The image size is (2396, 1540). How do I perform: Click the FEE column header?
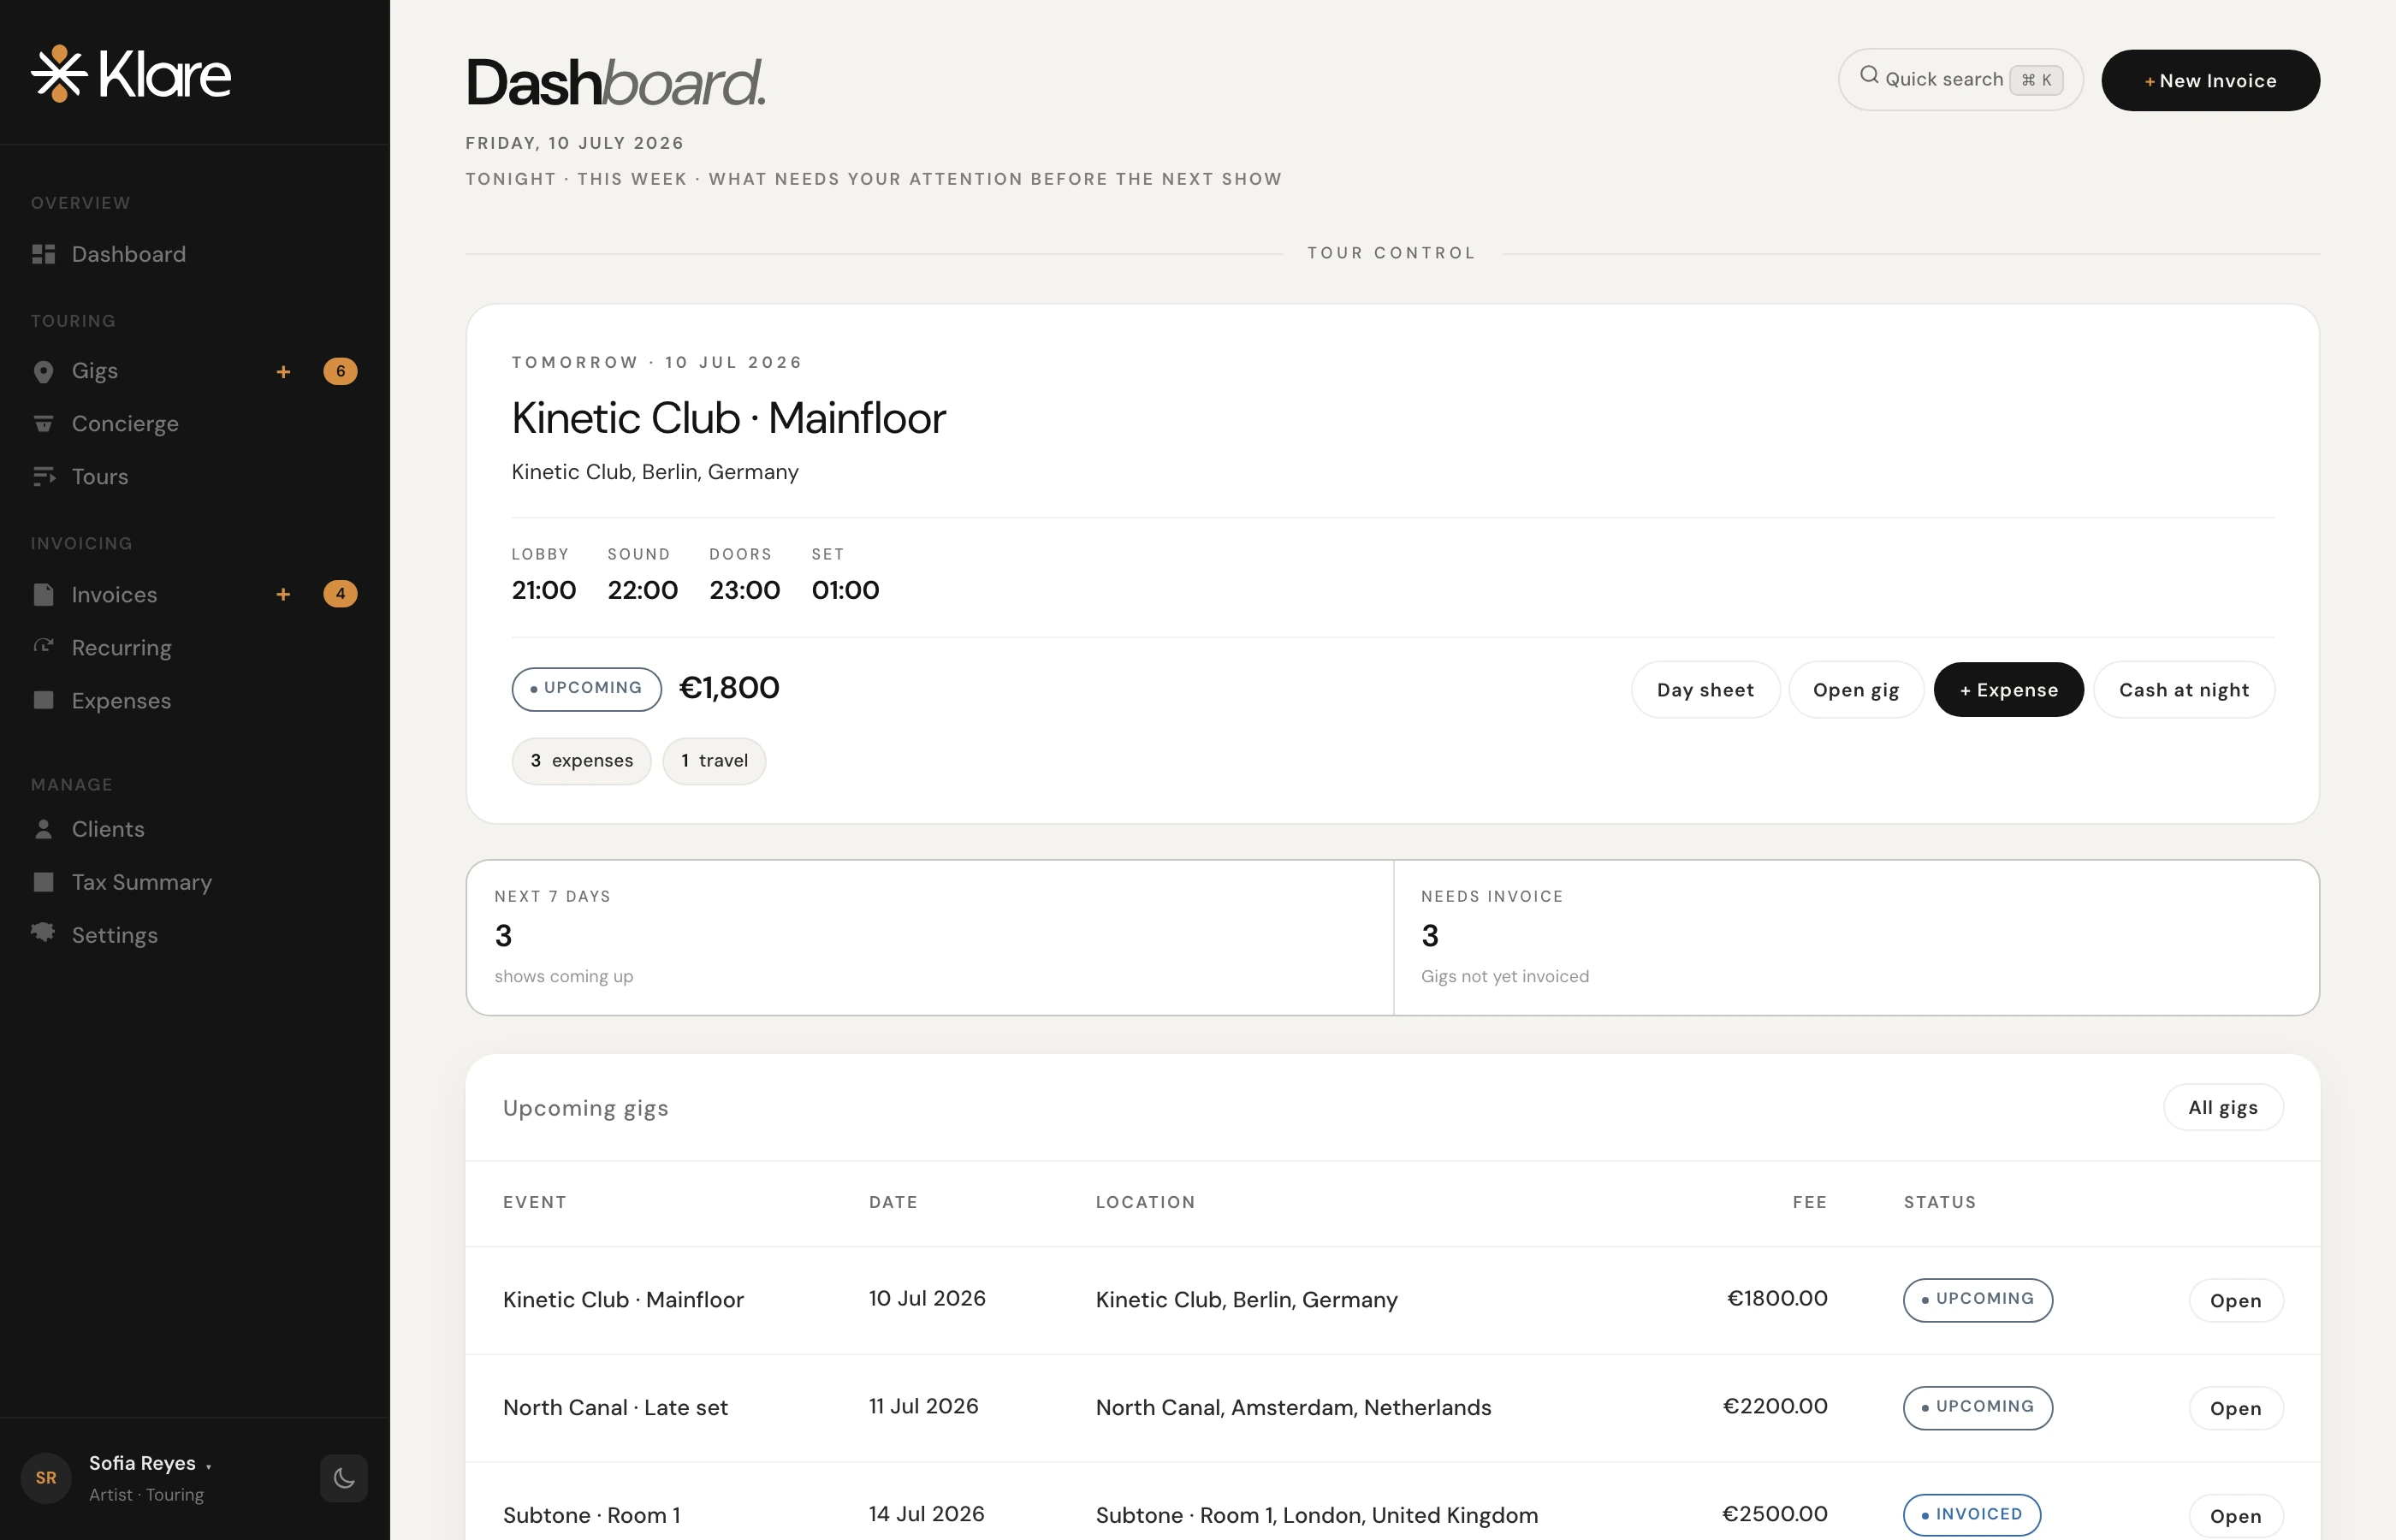click(1809, 1202)
